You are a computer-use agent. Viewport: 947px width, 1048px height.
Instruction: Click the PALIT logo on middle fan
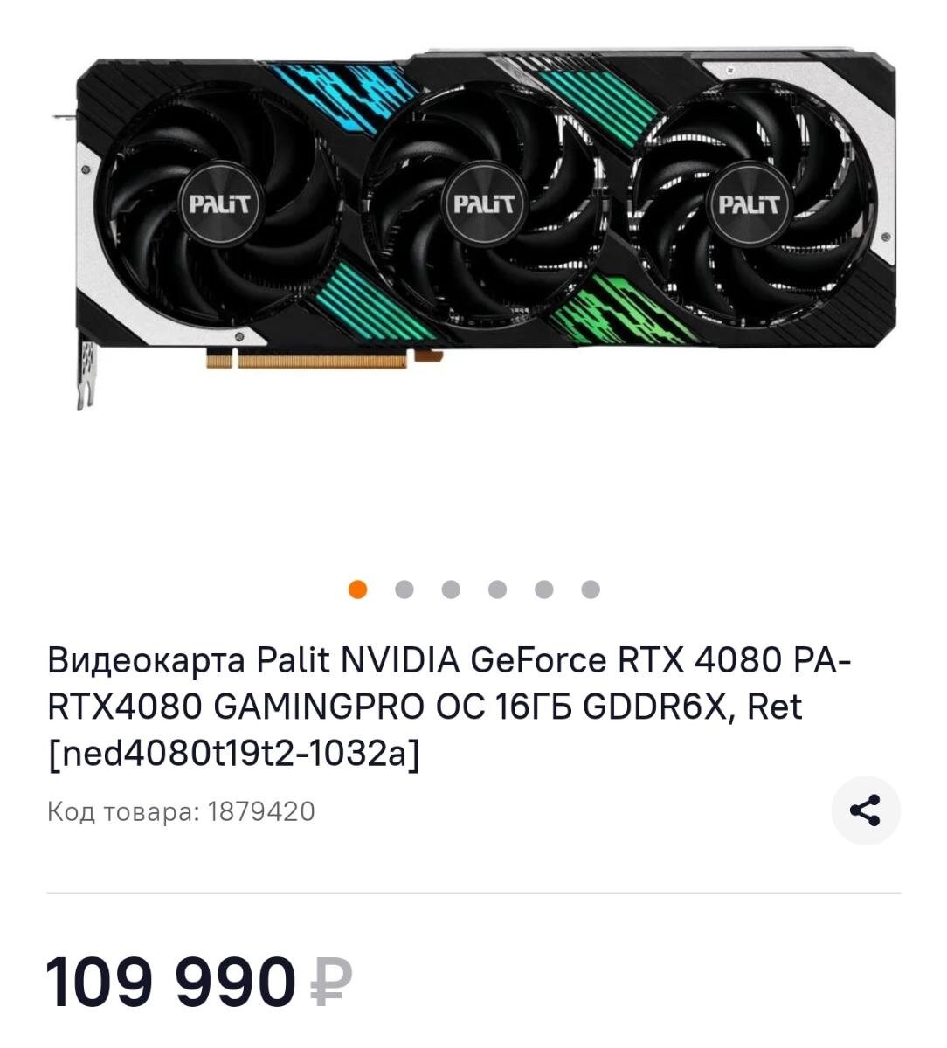pyautogui.click(x=483, y=204)
